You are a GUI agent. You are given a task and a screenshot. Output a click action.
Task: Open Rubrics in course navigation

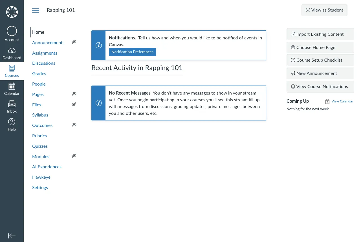[x=39, y=136]
